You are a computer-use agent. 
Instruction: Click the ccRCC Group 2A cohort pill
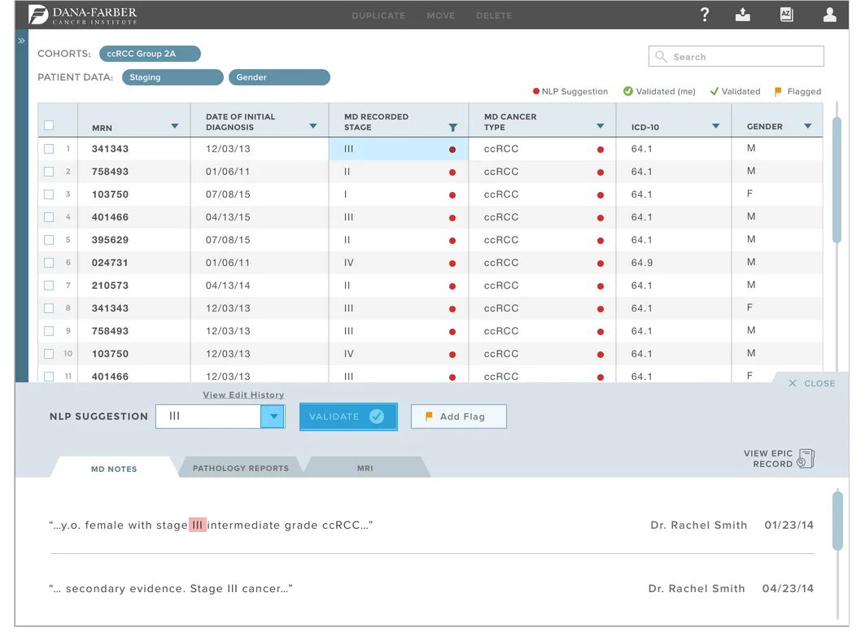[x=150, y=54]
